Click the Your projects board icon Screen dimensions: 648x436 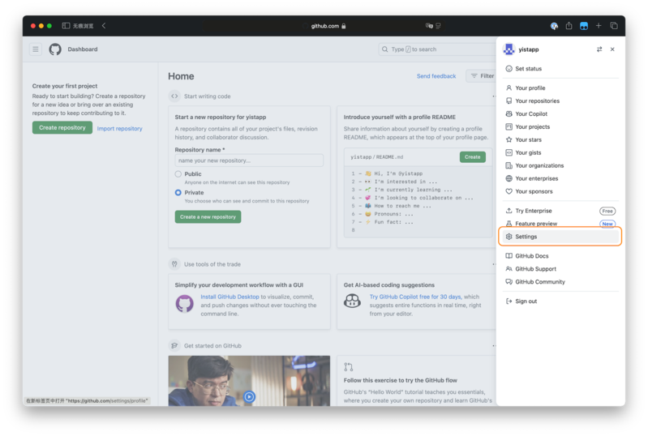point(509,126)
